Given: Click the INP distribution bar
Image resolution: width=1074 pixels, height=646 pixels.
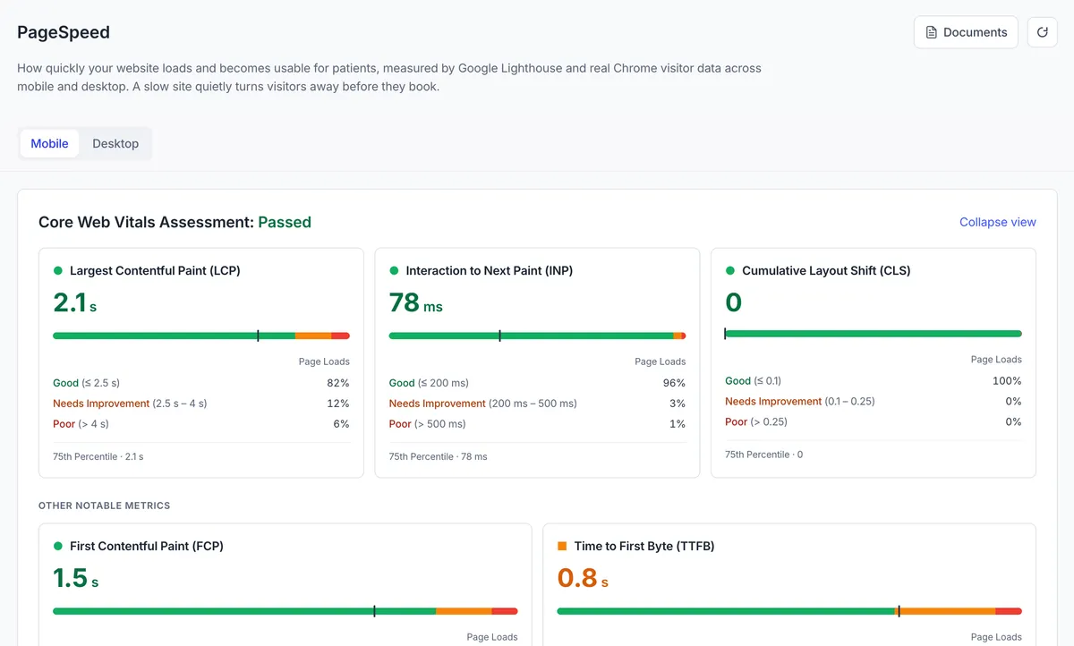Looking at the screenshot, I should (537, 336).
